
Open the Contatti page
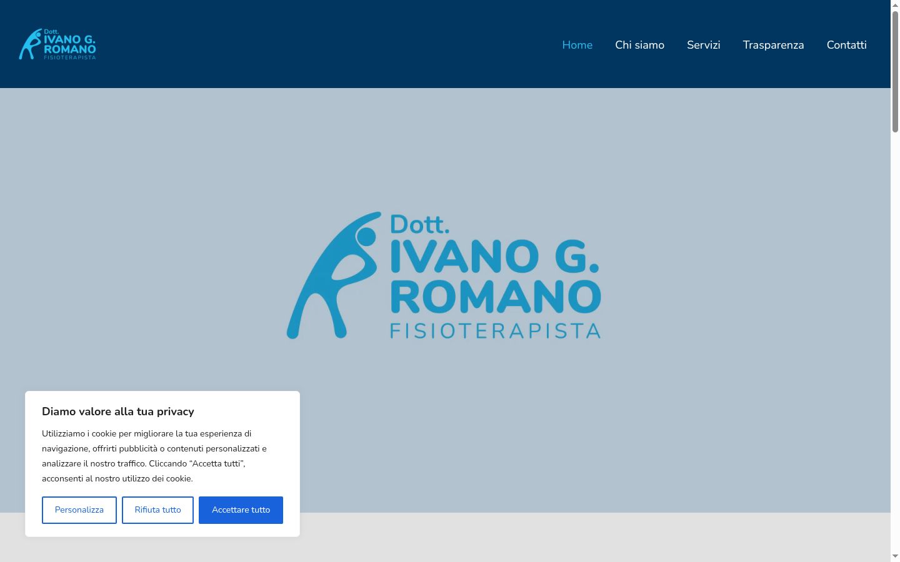point(846,45)
